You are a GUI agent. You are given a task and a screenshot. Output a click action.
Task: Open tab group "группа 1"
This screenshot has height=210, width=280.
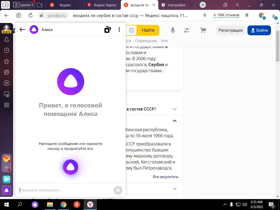point(24,5)
